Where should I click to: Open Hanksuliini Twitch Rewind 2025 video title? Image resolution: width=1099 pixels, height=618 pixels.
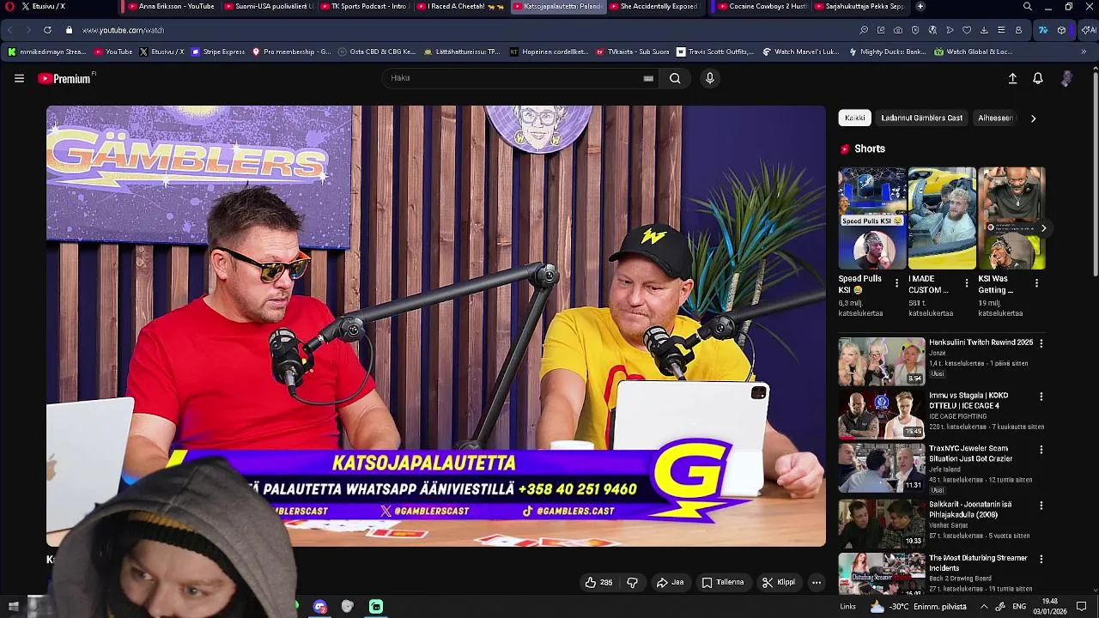point(981,342)
